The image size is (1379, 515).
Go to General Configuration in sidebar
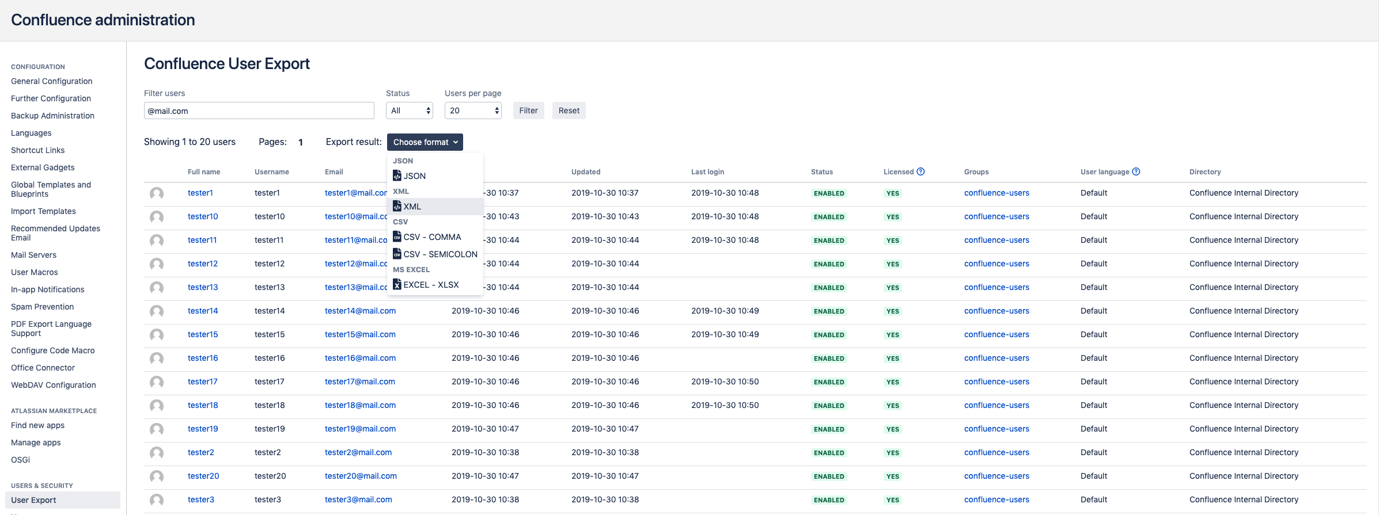[52, 81]
